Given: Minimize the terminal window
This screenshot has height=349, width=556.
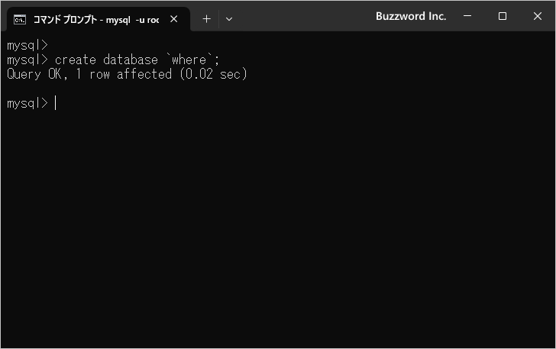Looking at the screenshot, I should pyautogui.click(x=468, y=16).
